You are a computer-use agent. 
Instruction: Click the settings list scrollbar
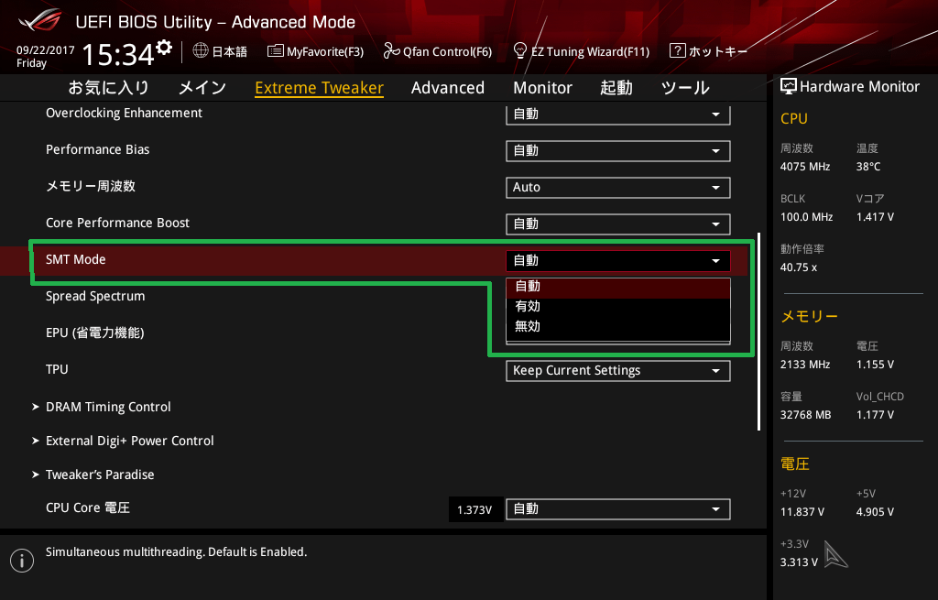pos(758,332)
